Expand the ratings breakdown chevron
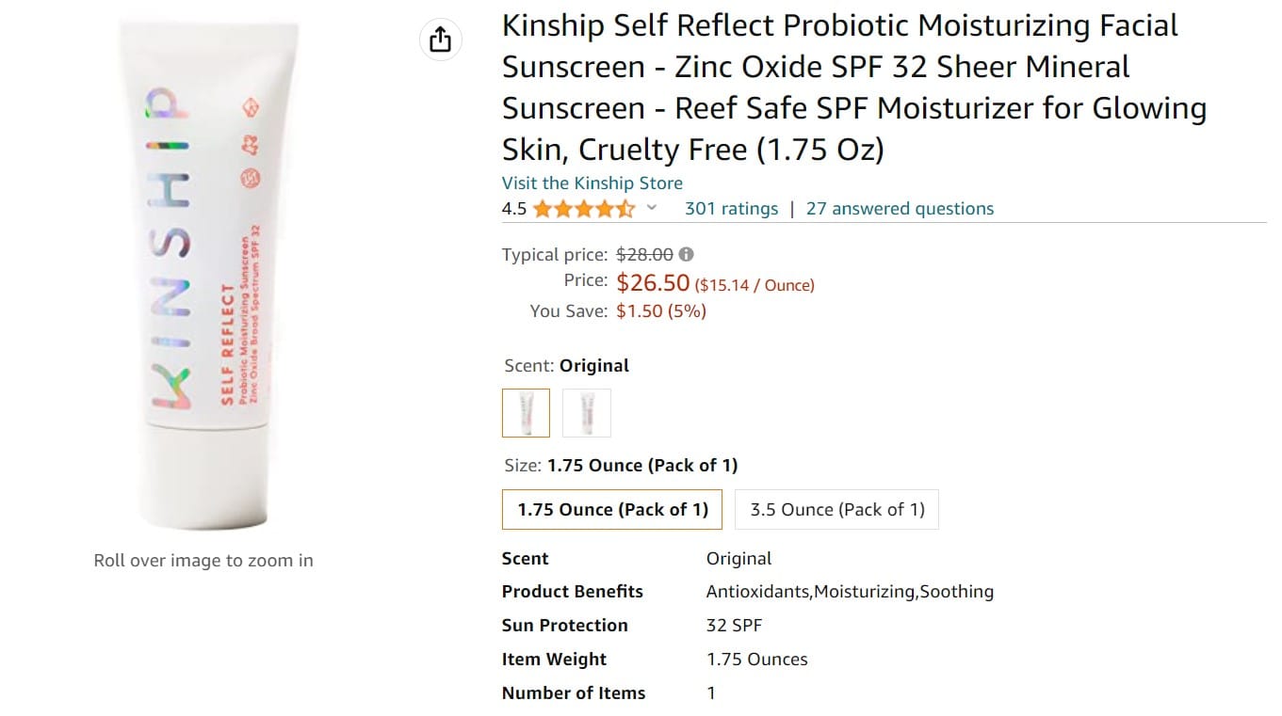This screenshot has height=716, width=1282. [x=651, y=209]
